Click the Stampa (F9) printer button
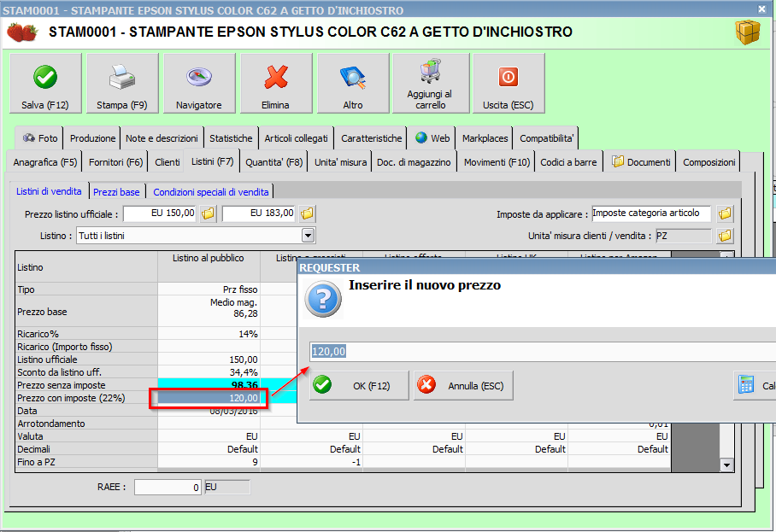This screenshot has height=532, width=776. [122, 84]
